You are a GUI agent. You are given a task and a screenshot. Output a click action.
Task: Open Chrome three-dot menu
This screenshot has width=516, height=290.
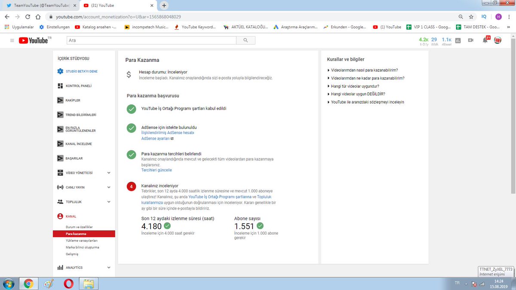point(509,17)
